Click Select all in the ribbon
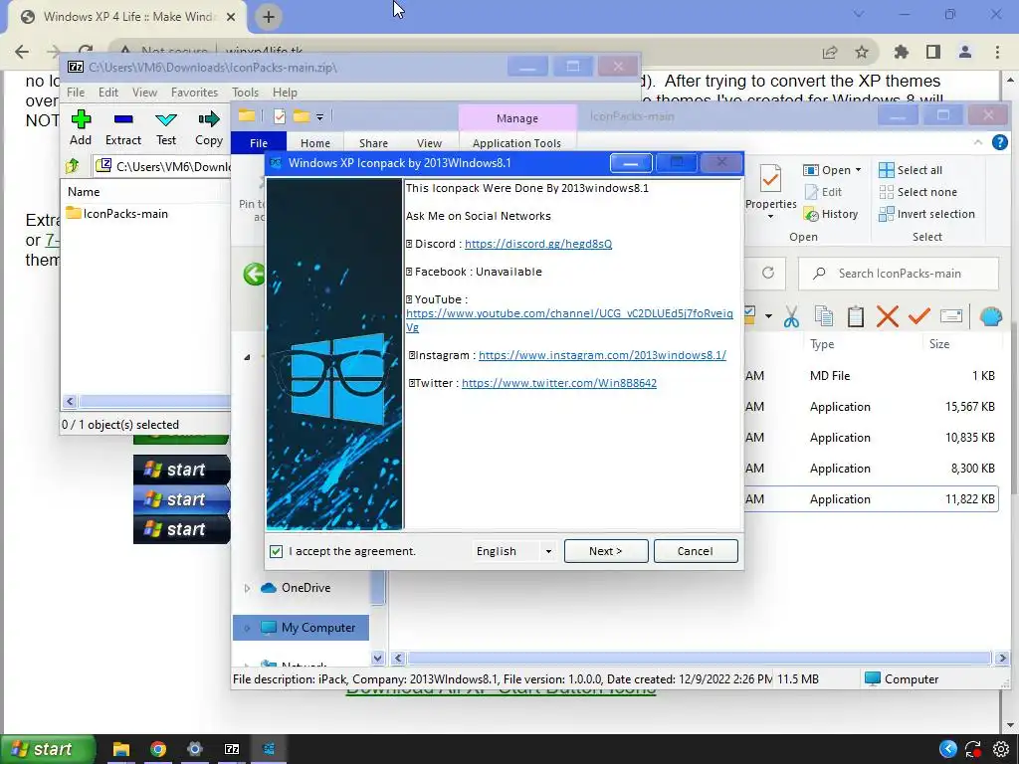Image resolution: width=1019 pixels, height=764 pixels. coord(911,170)
